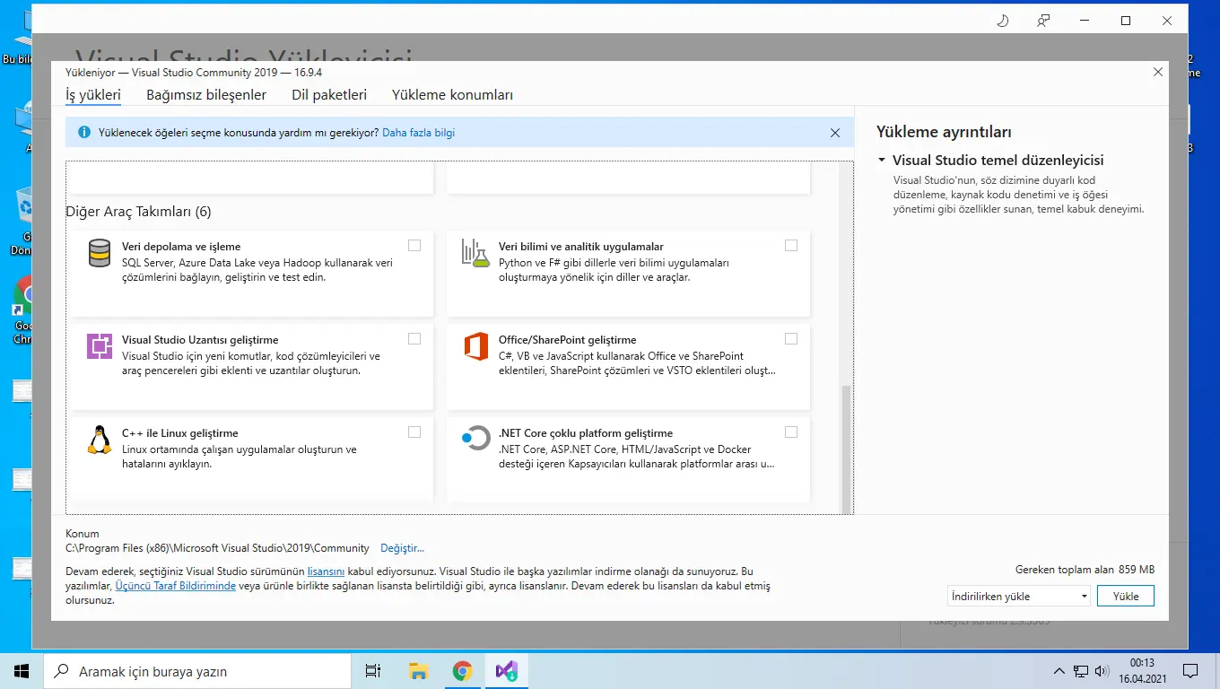Enable the Veri depolama ve işleme workload
1220x689 pixels.
tap(414, 245)
